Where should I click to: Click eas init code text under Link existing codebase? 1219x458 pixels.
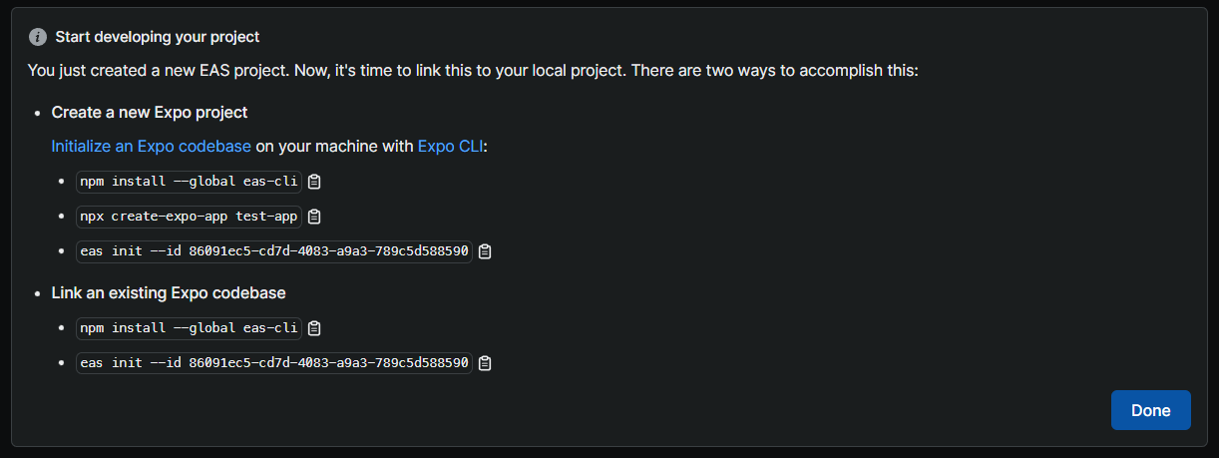[x=274, y=363]
